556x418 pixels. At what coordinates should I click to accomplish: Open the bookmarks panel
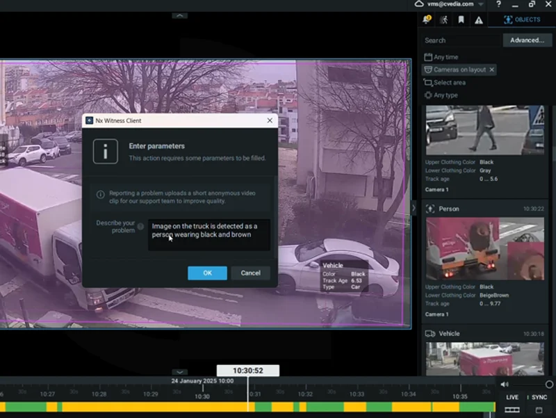tap(461, 19)
